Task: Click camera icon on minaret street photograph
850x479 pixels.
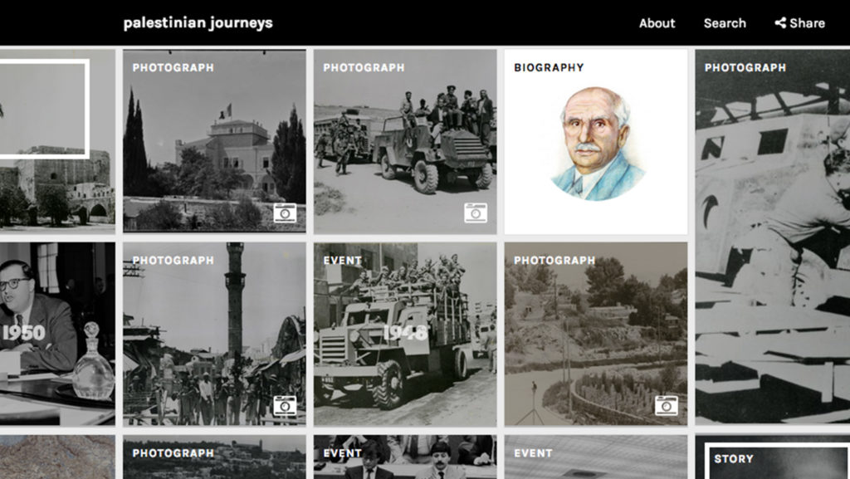Action: (x=285, y=405)
